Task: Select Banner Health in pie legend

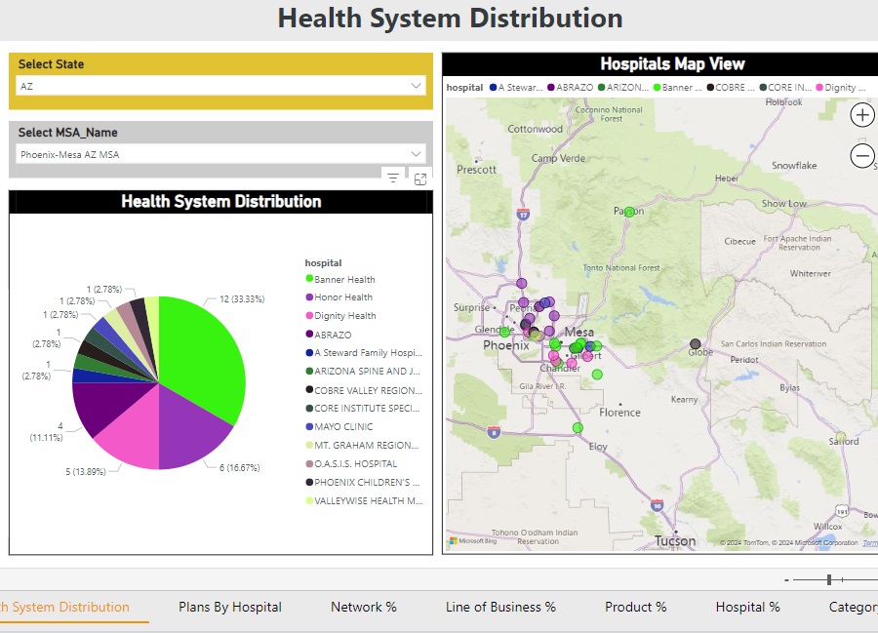Action: pos(340,279)
